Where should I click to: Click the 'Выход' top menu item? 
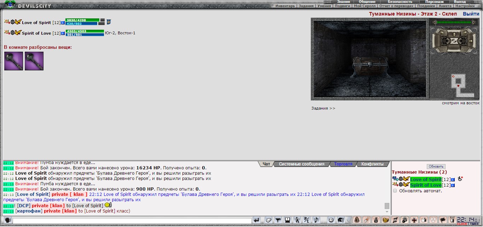460,2
